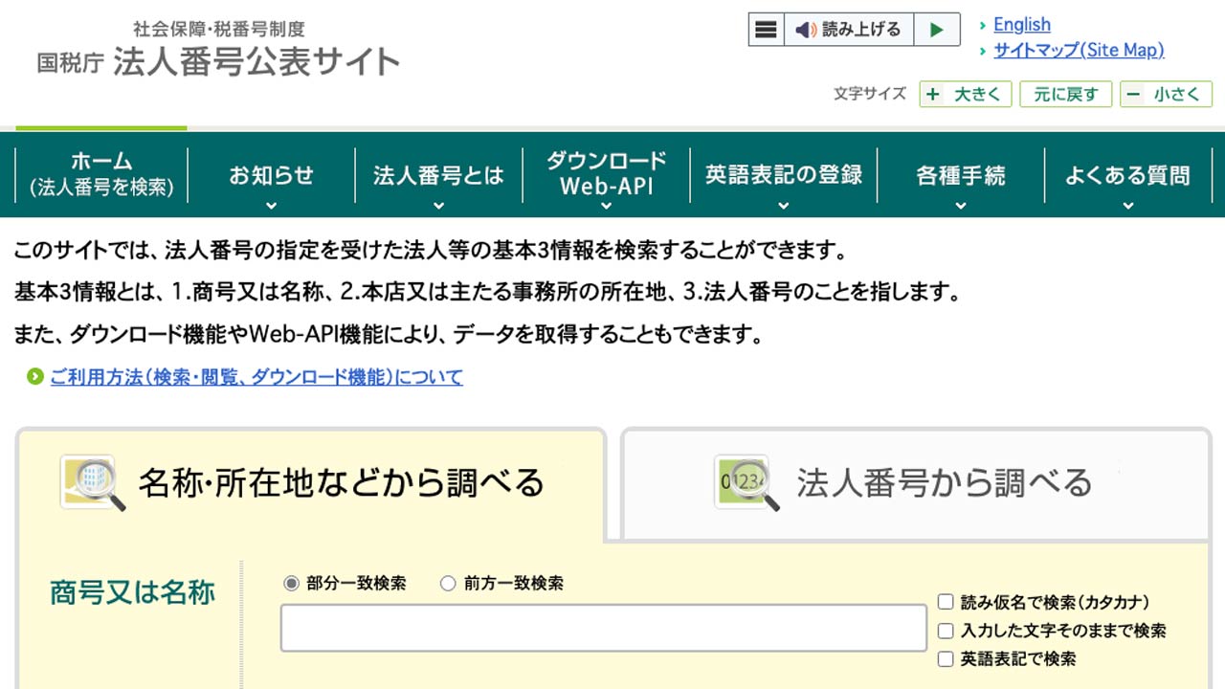Play the read-aloud audio with the triangle icon
The image size is (1225, 689).
point(936,30)
